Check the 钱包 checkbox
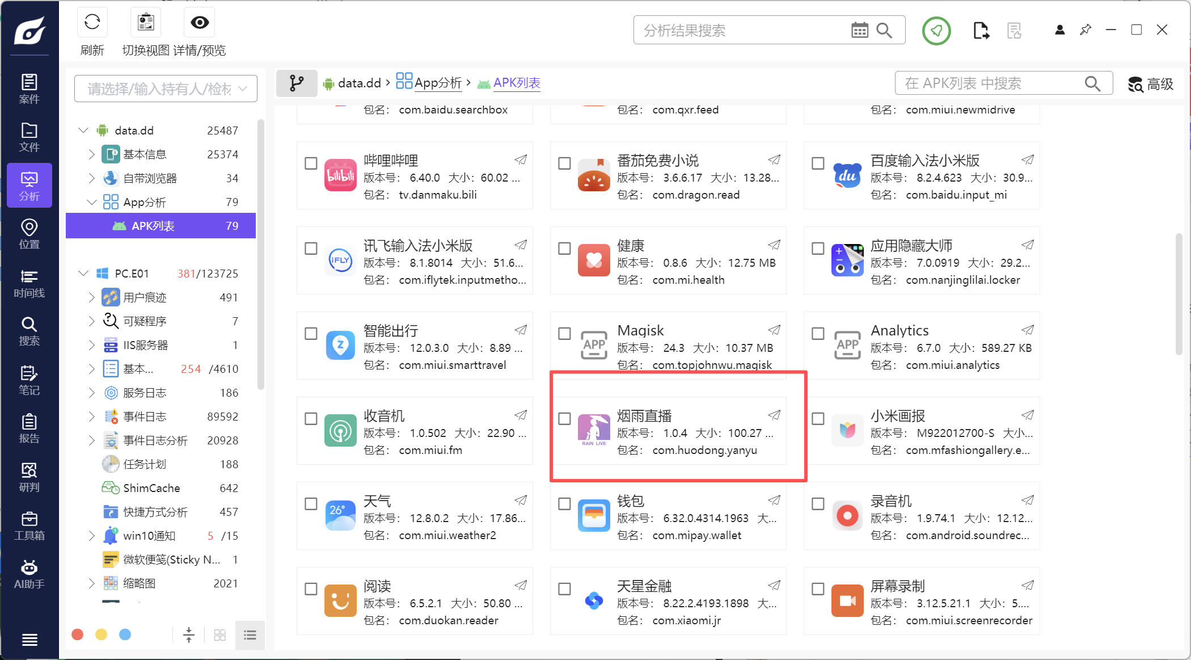1191x660 pixels. pyautogui.click(x=564, y=504)
